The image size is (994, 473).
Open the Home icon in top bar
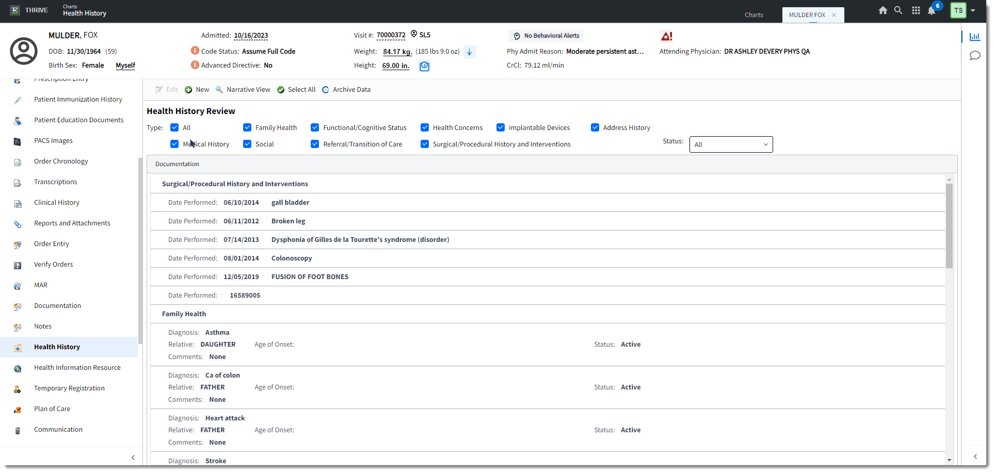point(883,10)
